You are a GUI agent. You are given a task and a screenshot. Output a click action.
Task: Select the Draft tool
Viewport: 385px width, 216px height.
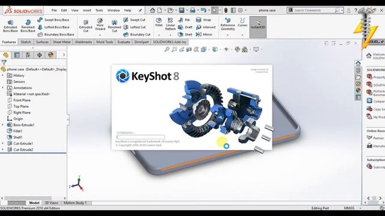(185, 27)
